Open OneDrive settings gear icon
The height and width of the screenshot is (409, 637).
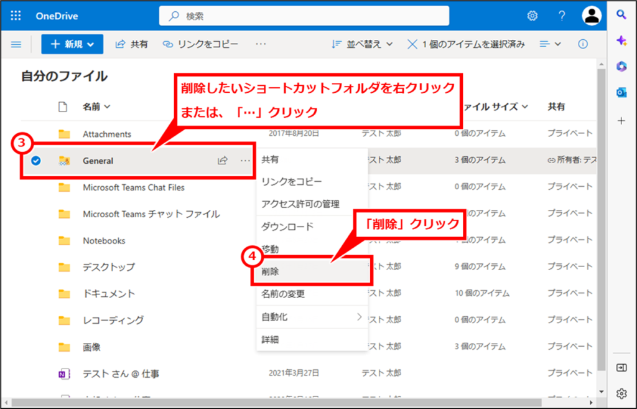coord(532,16)
